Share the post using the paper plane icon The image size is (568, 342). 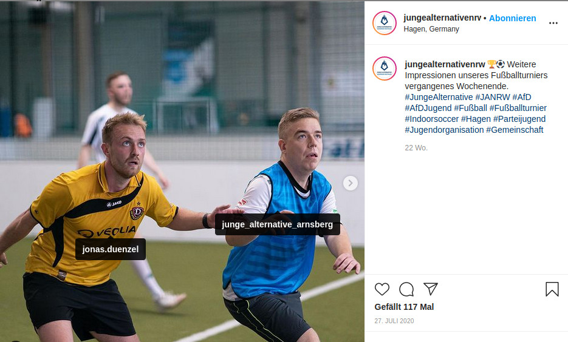[x=431, y=289]
